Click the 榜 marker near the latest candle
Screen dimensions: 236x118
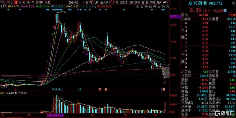point(164,89)
